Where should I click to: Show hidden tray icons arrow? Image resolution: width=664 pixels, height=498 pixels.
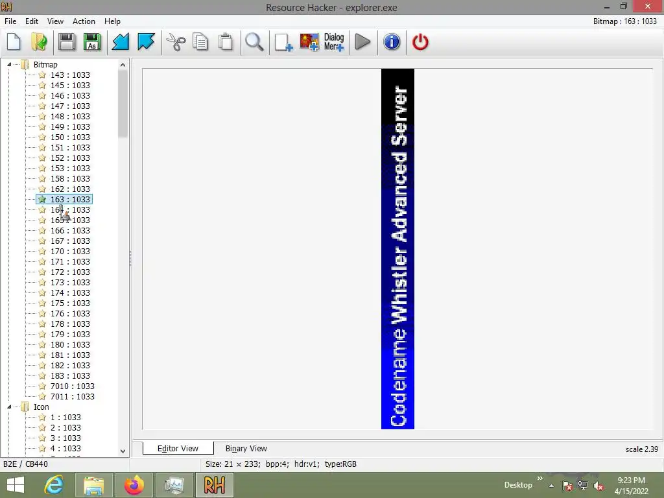coord(551,486)
